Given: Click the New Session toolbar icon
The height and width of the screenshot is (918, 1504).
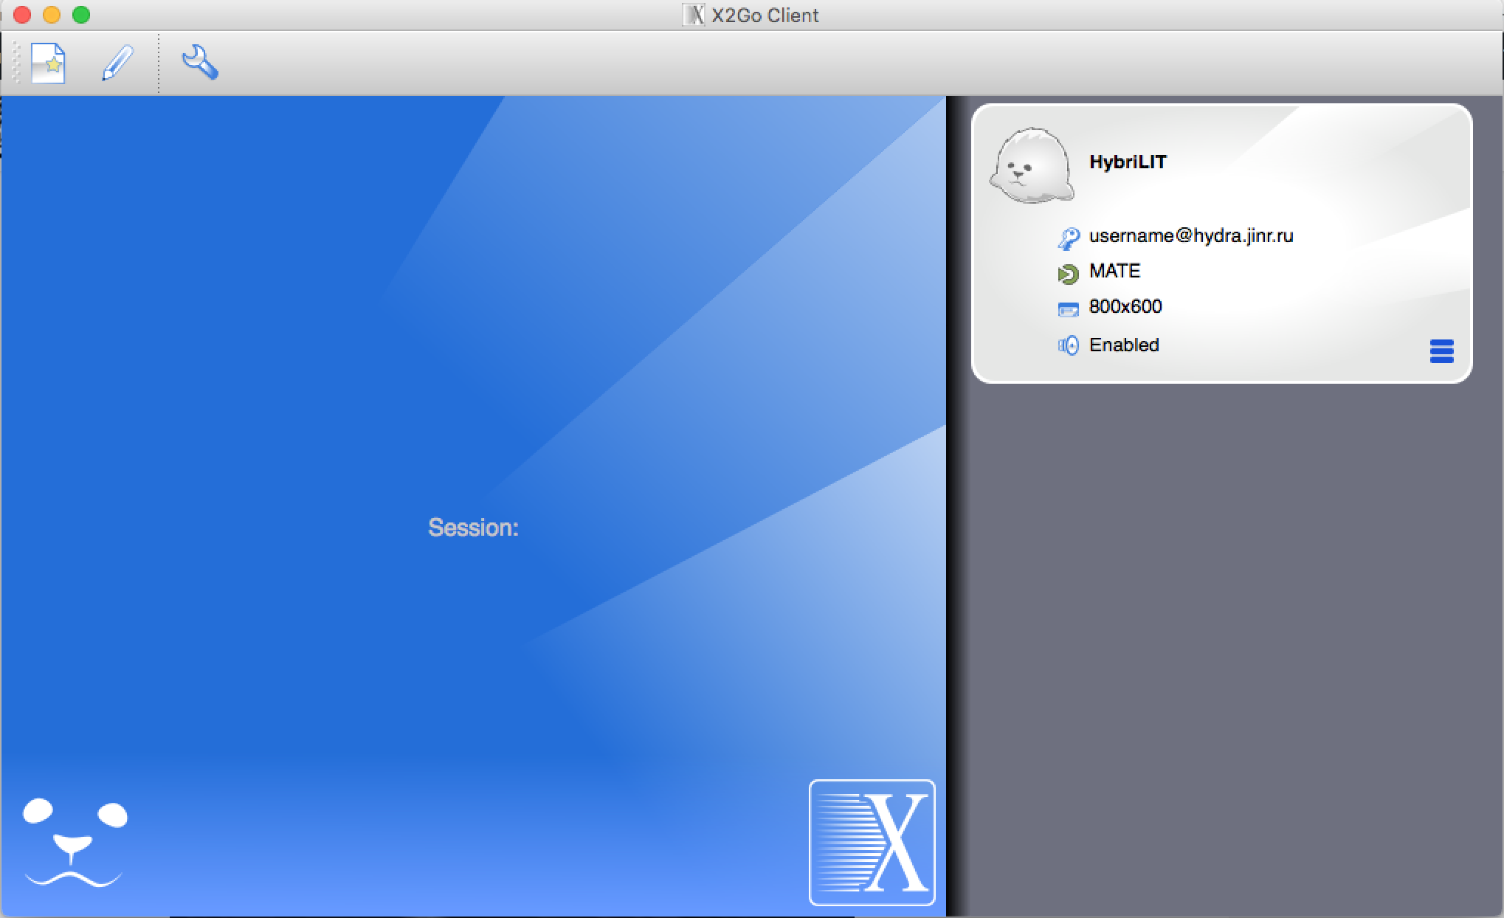Looking at the screenshot, I should 48,63.
